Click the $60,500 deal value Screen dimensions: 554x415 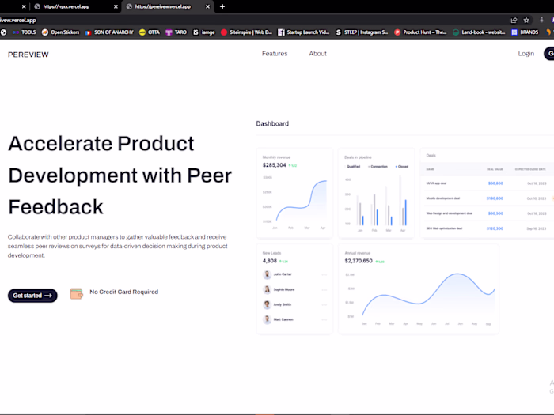tap(495, 213)
